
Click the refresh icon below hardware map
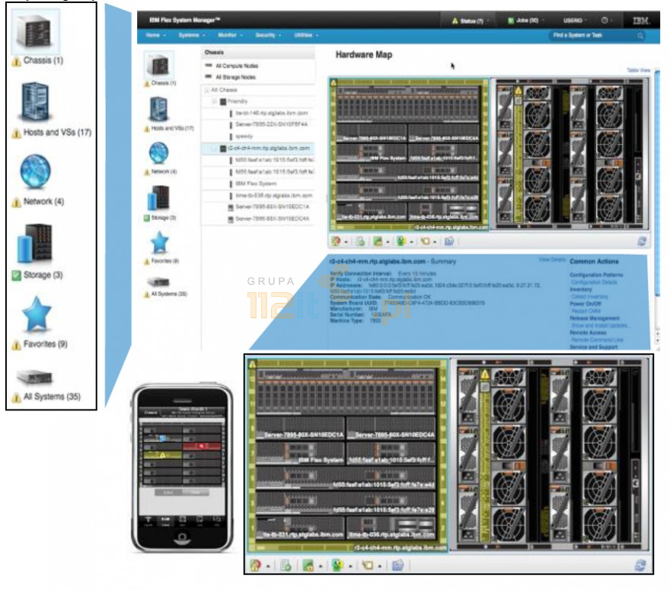[641, 241]
